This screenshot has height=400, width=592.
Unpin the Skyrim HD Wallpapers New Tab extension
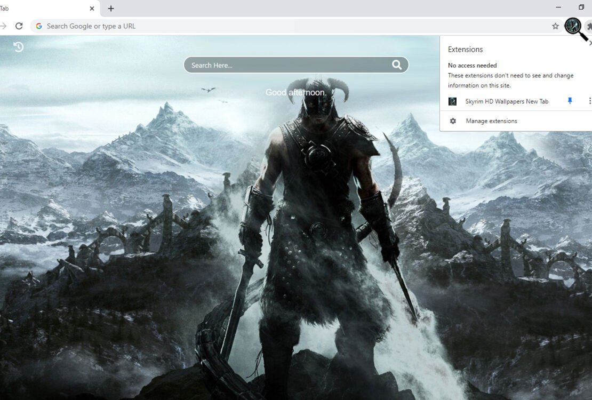tap(570, 101)
